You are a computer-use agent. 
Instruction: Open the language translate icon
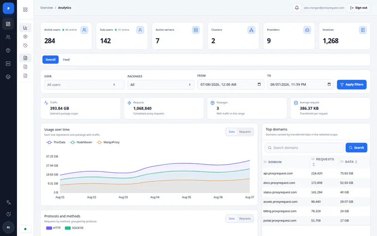coord(8,202)
